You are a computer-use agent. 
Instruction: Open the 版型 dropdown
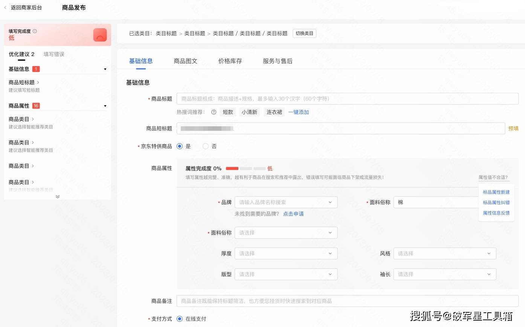[286, 274]
